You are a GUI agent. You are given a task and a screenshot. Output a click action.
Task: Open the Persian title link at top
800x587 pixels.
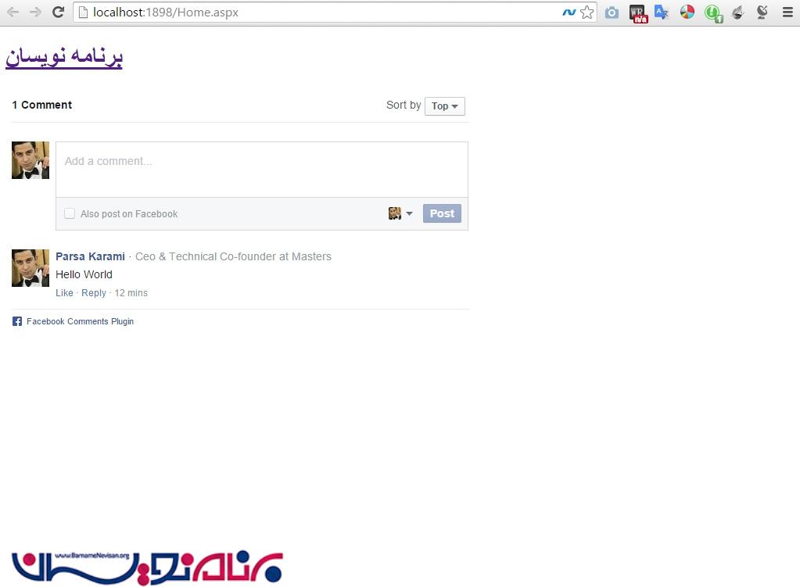pyautogui.click(x=64, y=56)
